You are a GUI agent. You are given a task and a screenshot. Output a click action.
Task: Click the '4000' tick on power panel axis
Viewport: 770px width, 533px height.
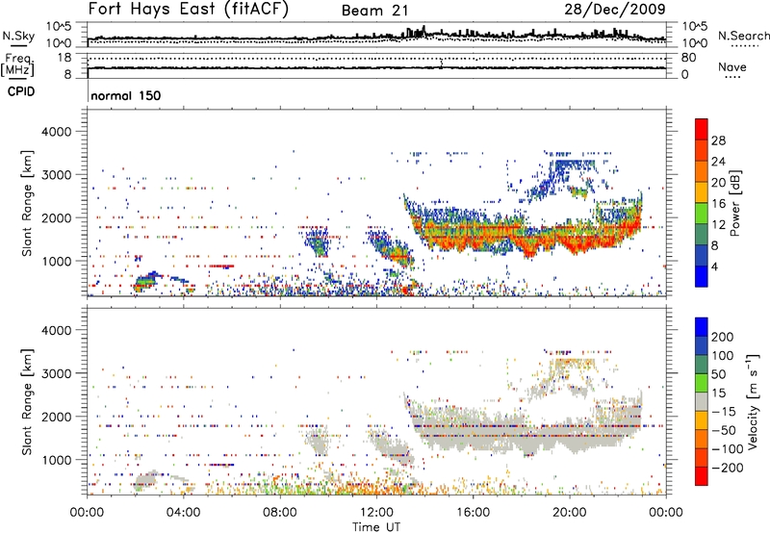56,132
